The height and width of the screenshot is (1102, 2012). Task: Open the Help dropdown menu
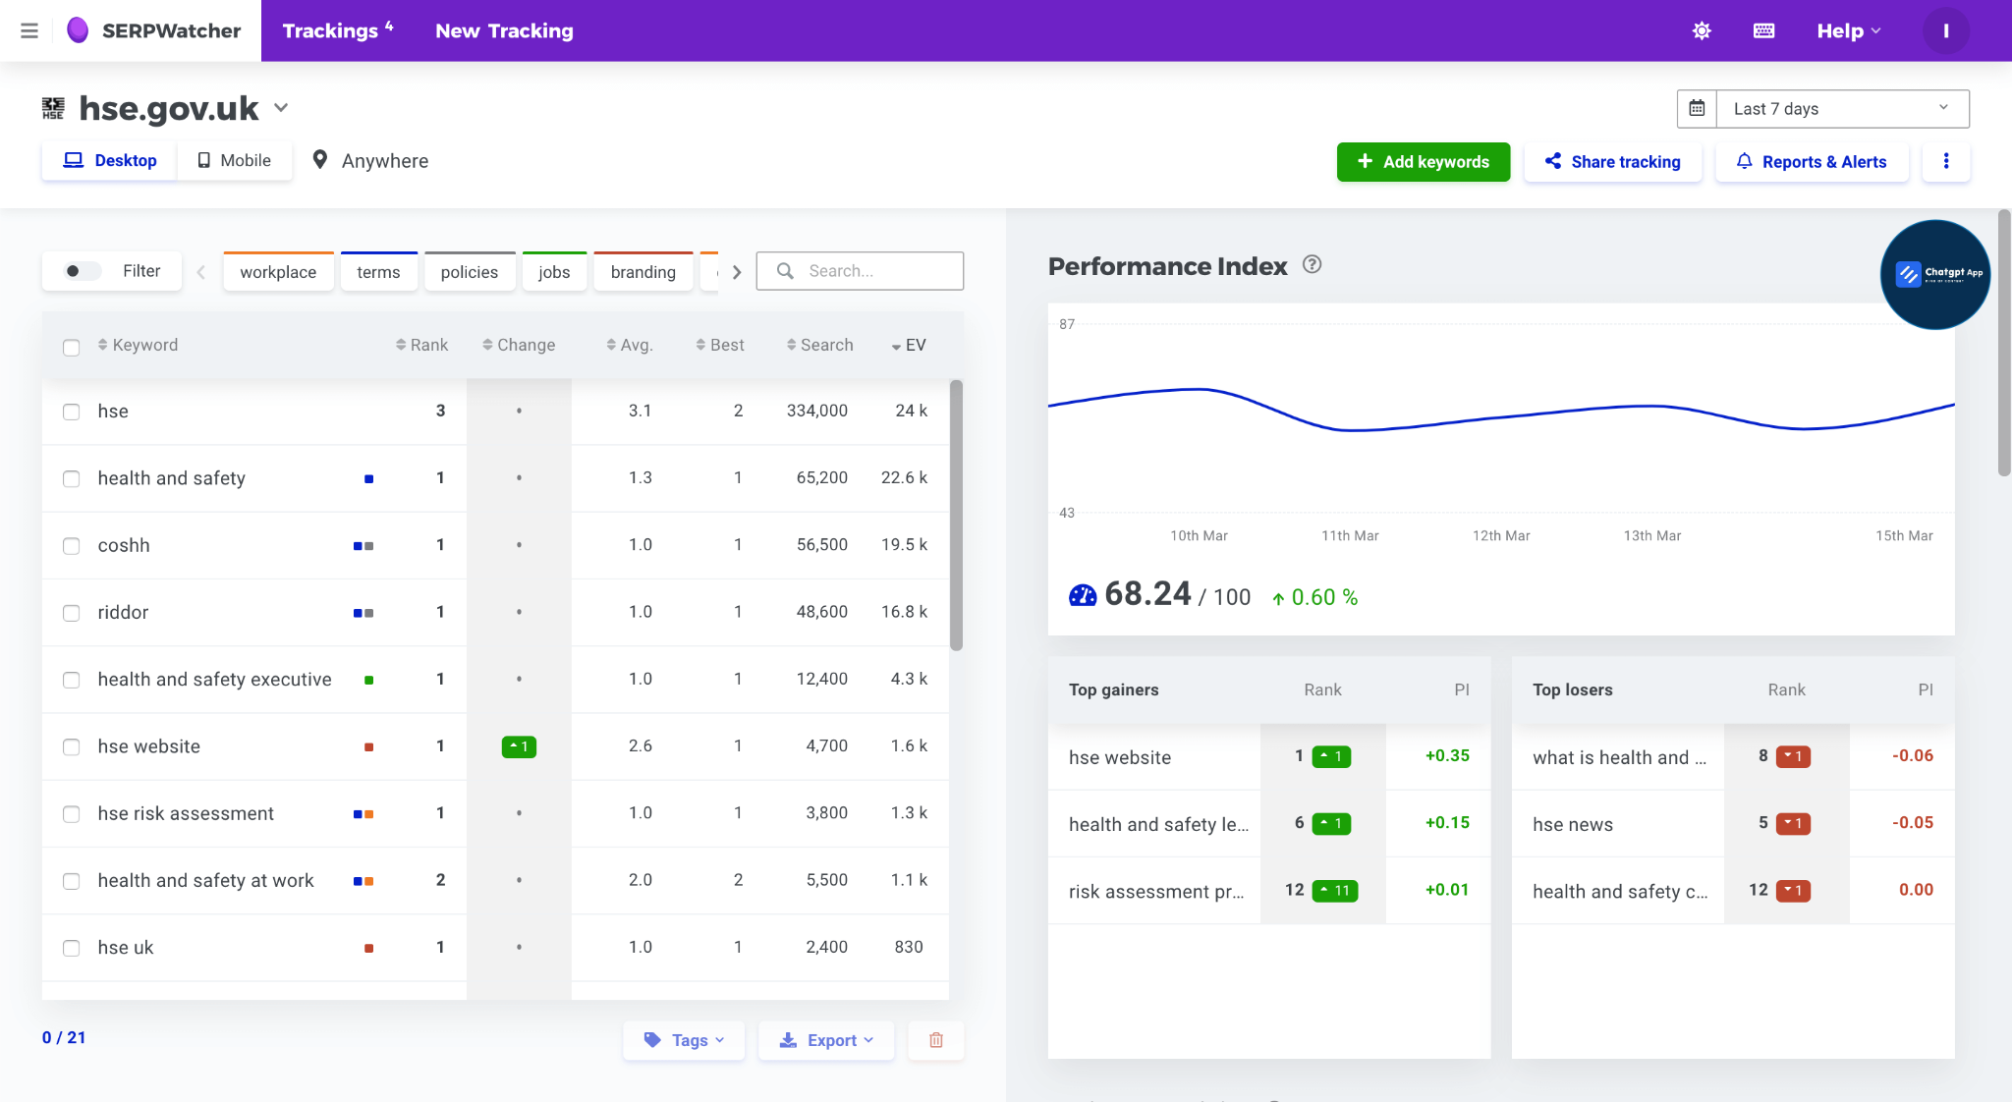tap(1848, 30)
